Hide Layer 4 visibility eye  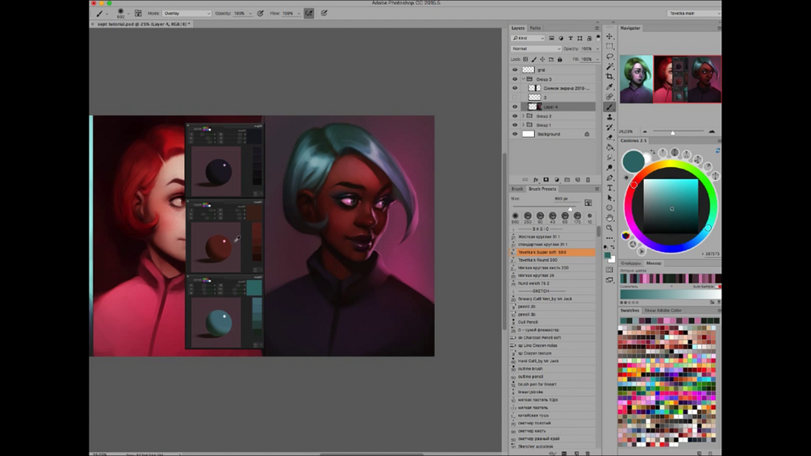tap(515, 107)
